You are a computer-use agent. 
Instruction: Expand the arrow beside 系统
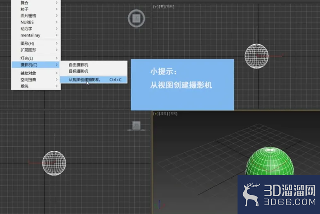[x=57, y=86]
